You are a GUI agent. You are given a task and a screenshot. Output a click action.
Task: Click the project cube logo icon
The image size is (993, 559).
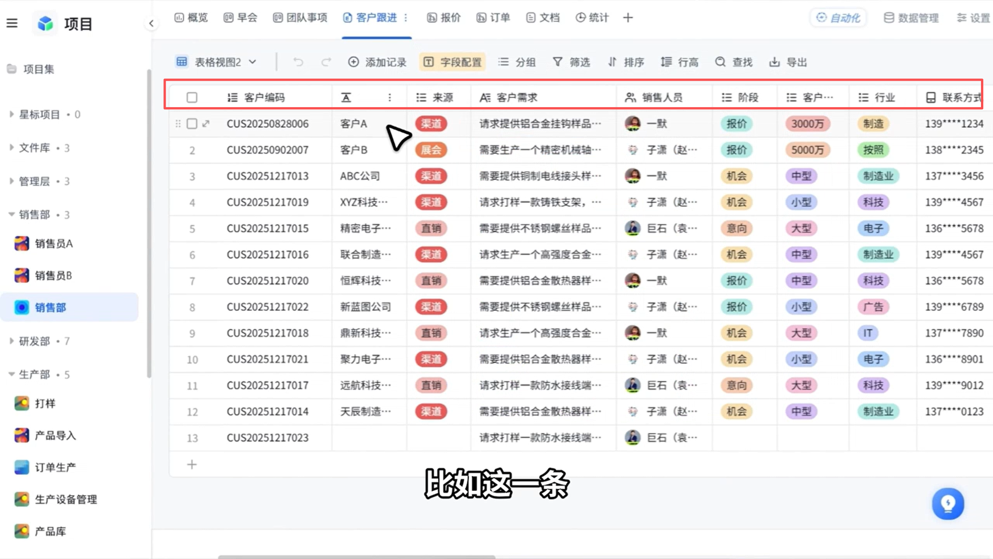pyautogui.click(x=45, y=23)
